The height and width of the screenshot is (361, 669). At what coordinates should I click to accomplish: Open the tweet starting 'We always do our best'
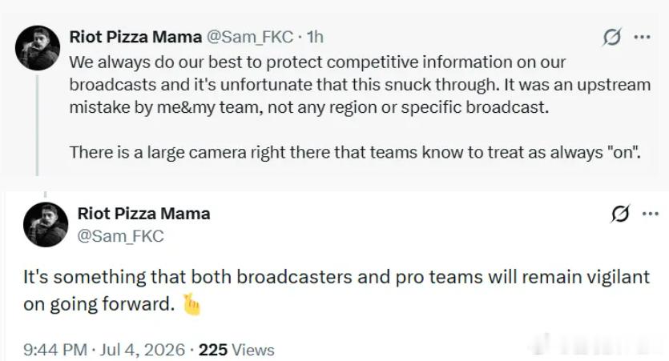(360, 85)
